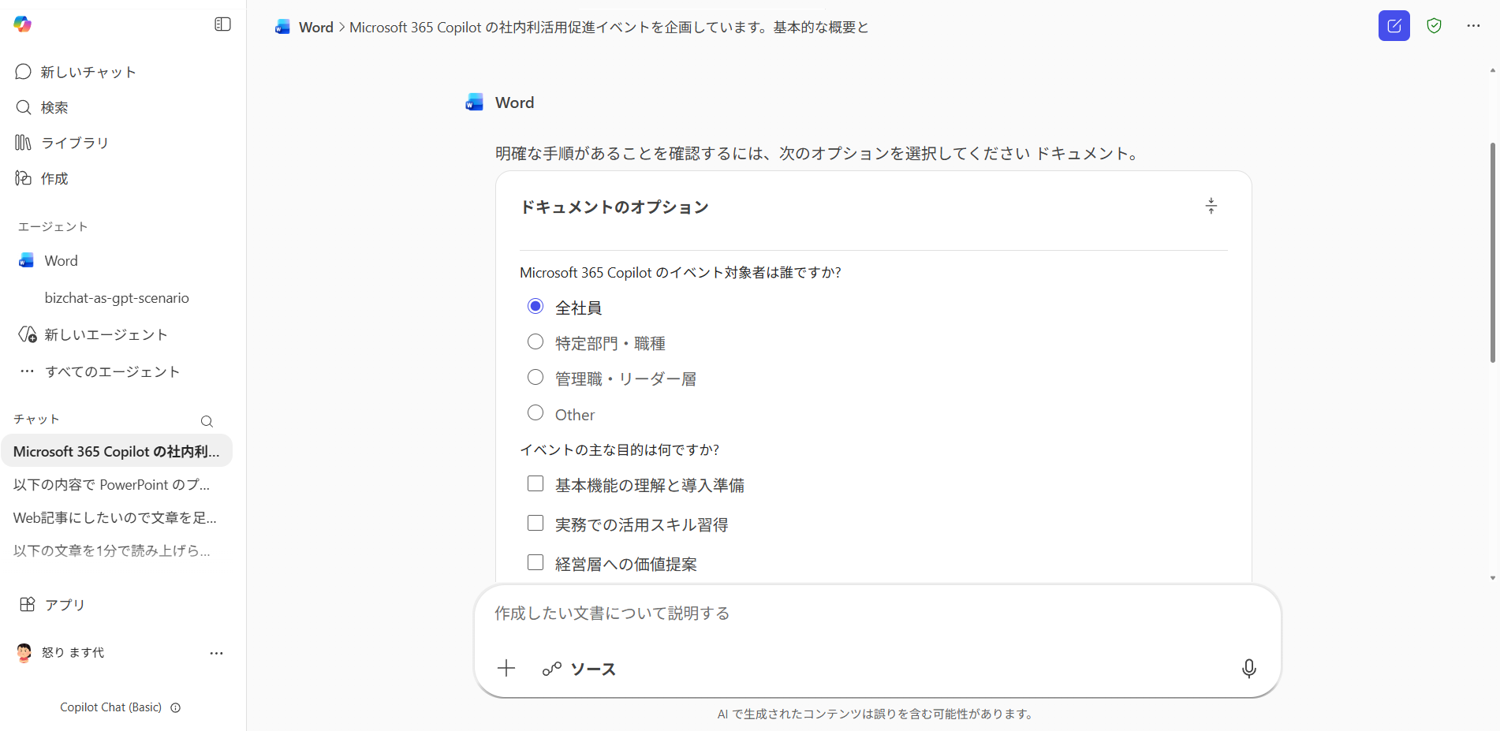The width and height of the screenshot is (1500, 731).
Task: Open the top-right more options menu
Action: click(x=1473, y=26)
